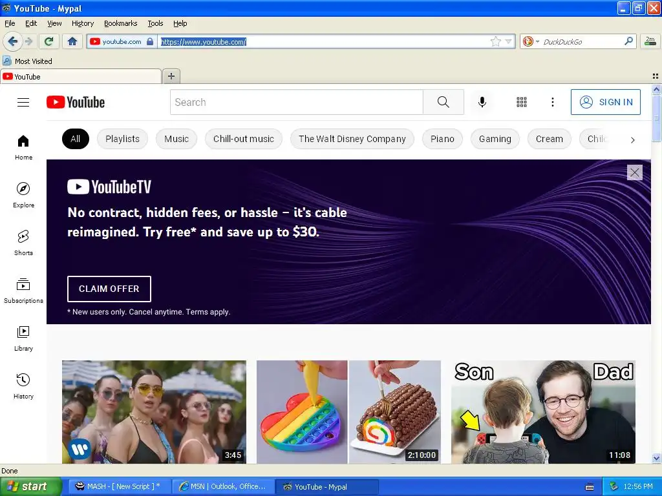
Task: Activate voice search microphone
Action: [482, 102]
